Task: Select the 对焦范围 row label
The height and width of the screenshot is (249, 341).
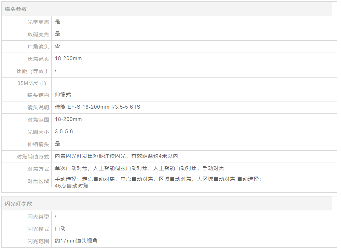Action: tap(38, 120)
